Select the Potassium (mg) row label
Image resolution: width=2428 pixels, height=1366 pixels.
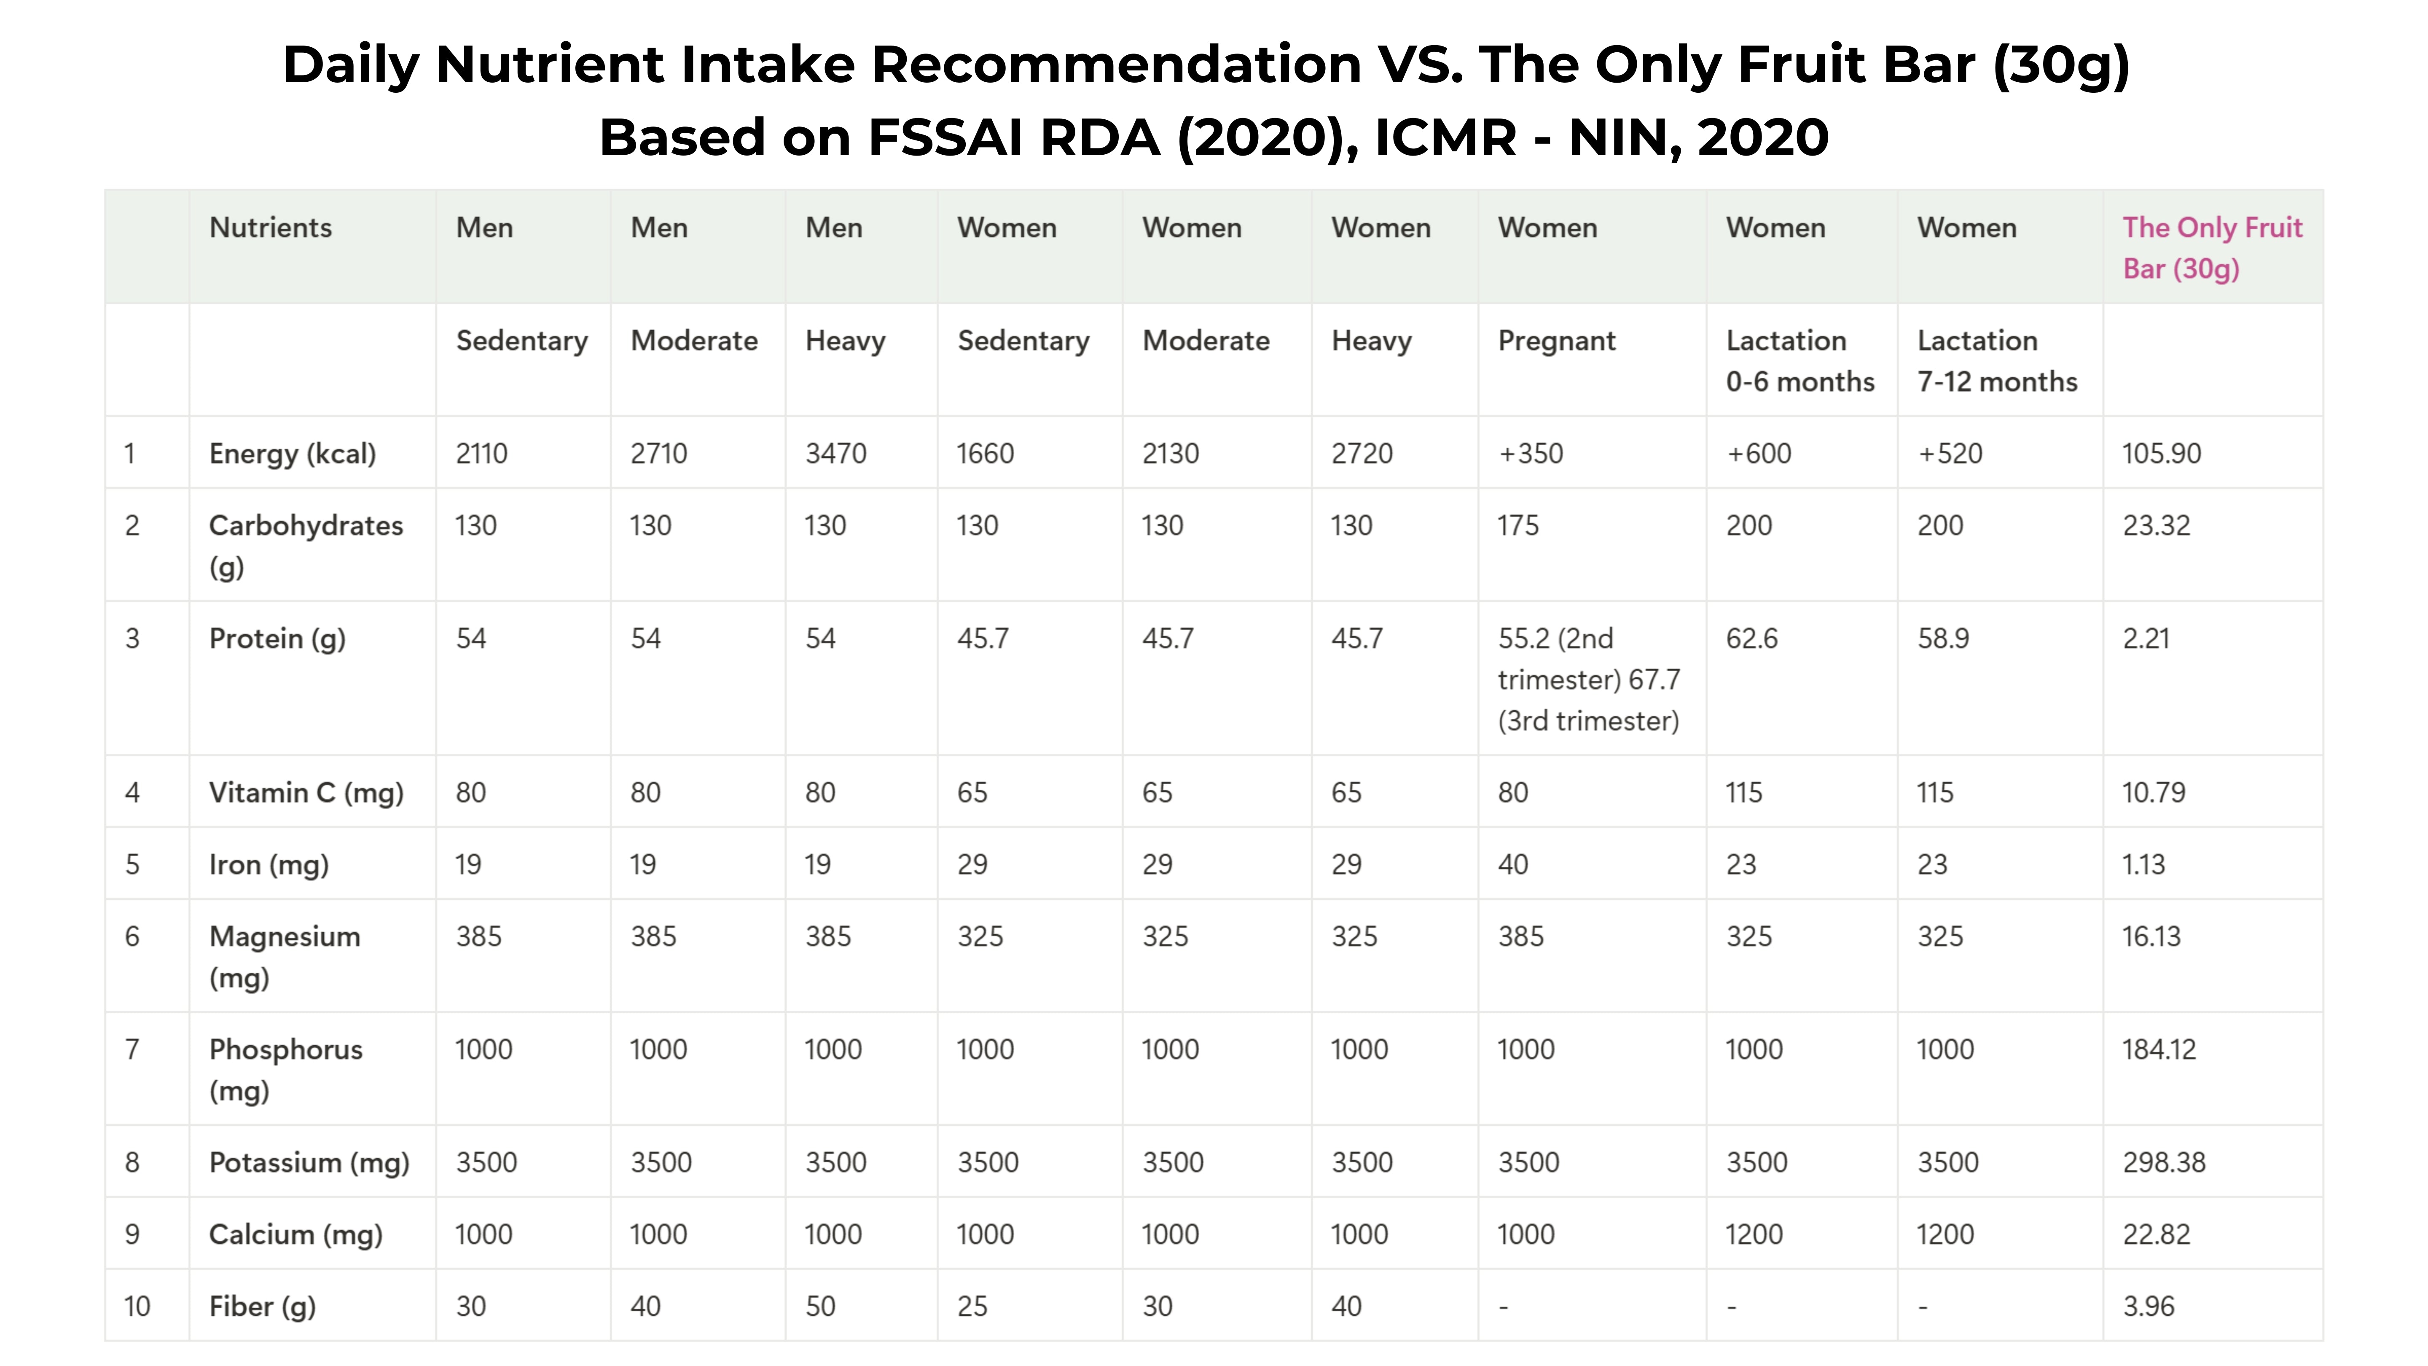point(309,1162)
